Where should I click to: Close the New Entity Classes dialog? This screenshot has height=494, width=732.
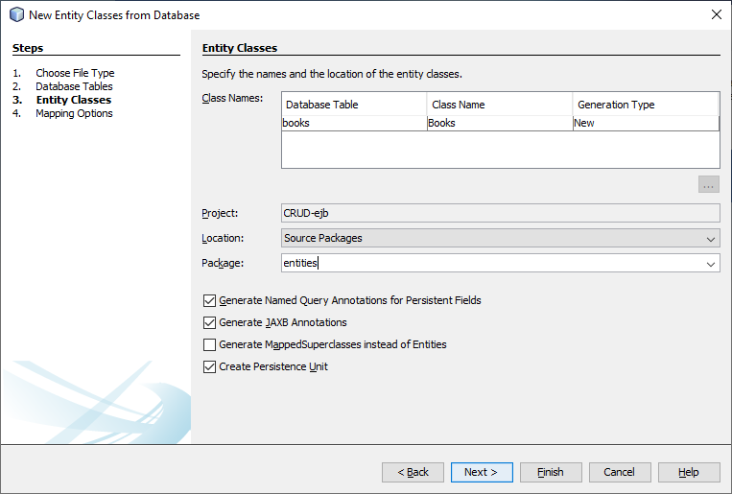716,14
